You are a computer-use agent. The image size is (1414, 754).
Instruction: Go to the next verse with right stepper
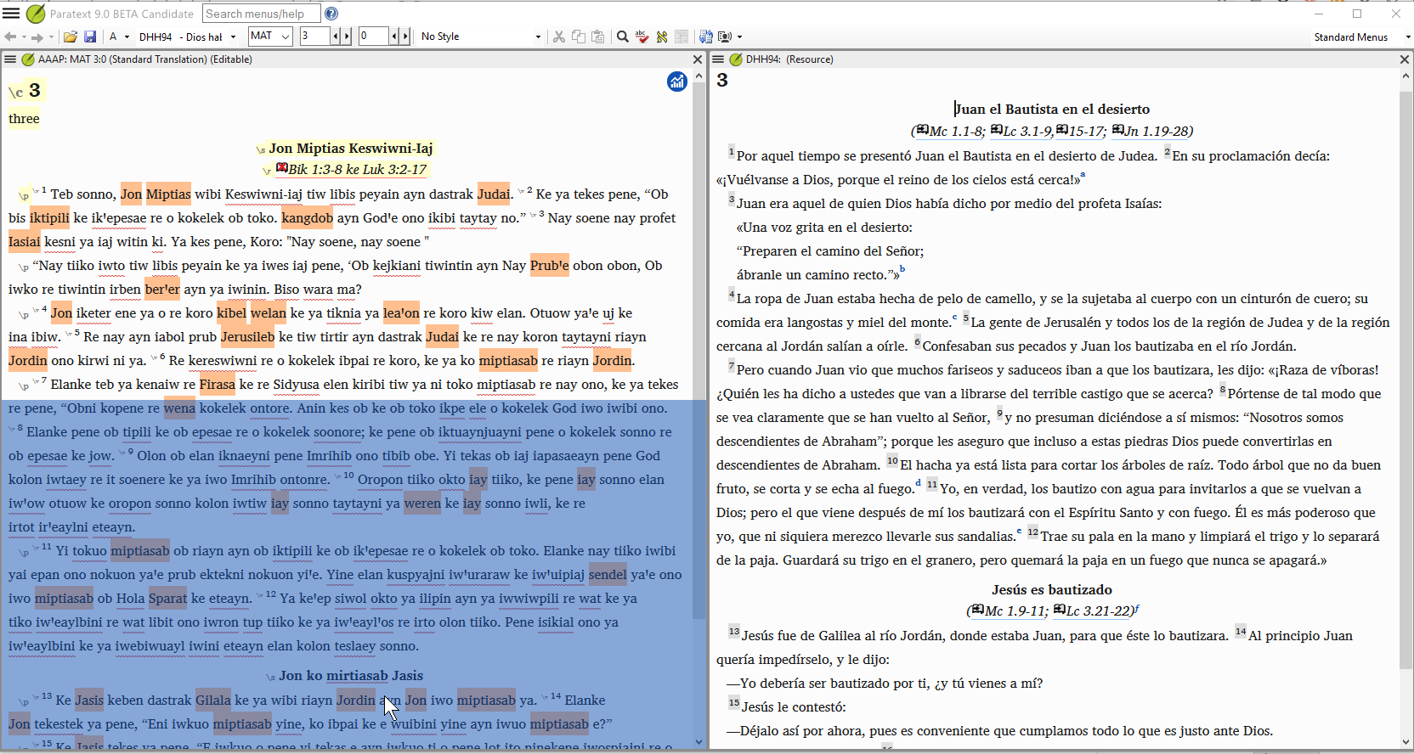(405, 37)
